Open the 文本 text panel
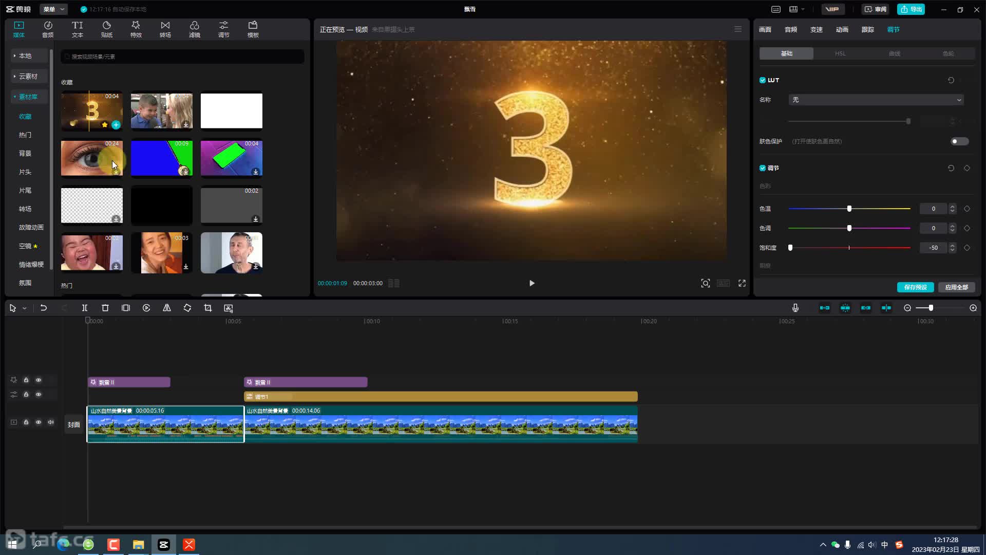 [x=77, y=29]
